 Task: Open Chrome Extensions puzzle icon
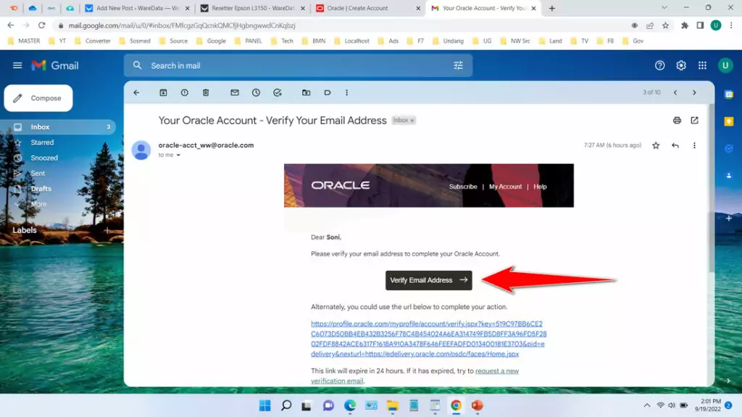[x=684, y=25]
